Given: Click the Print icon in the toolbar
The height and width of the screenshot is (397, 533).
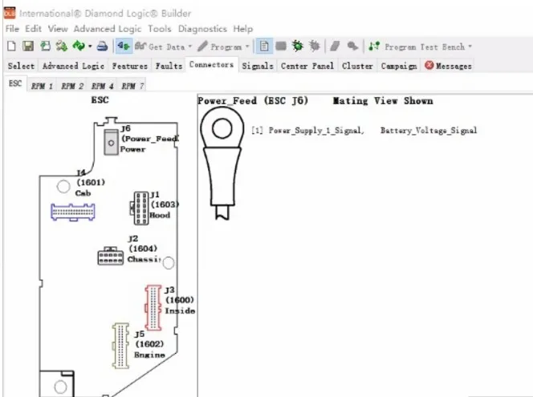Looking at the screenshot, I should click(102, 46).
